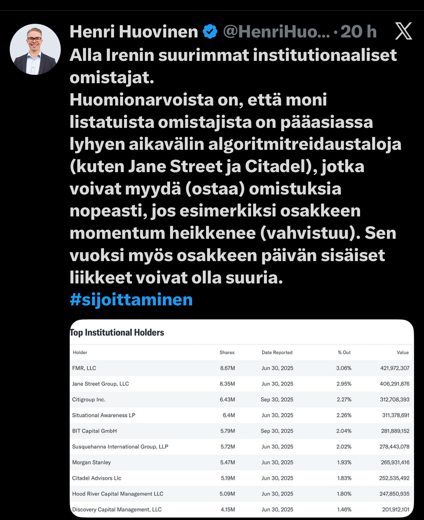Click the 20 h timestamp
The width and height of the screenshot is (424, 520).
coord(359,32)
